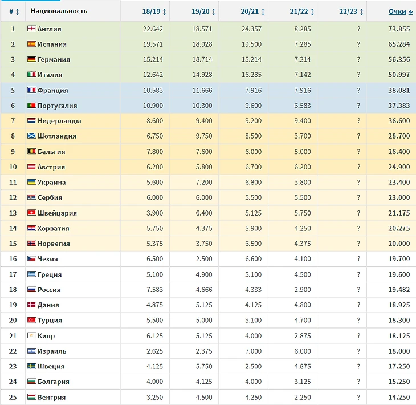Click the Switzerland flag icon
Viewport: 416px width, 405px height.
pyautogui.click(x=32, y=213)
